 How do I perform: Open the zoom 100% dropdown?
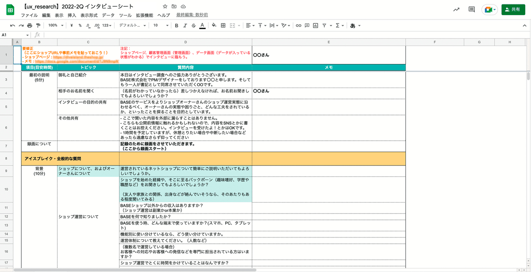coord(56,26)
